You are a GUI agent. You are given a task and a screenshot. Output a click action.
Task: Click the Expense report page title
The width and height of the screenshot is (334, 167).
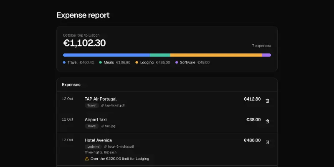click(x=83, y=15)
